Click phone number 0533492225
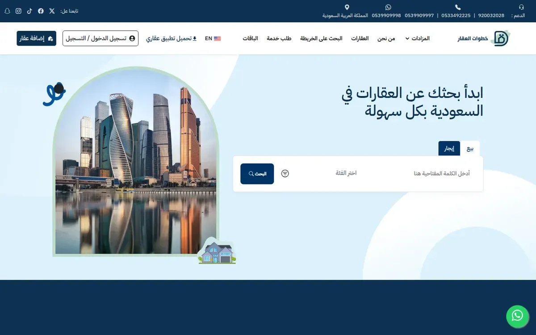 click(456, 16)
